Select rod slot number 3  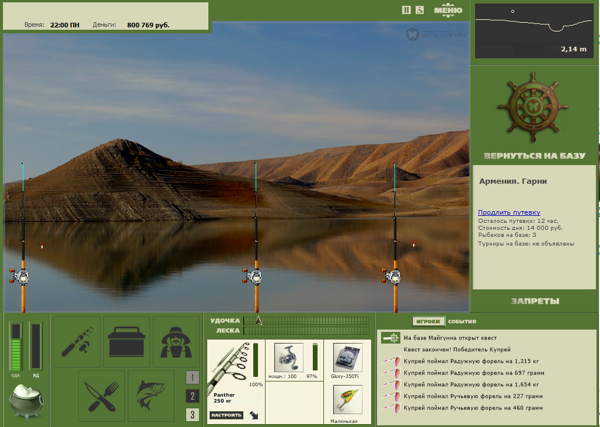[193, 415]
